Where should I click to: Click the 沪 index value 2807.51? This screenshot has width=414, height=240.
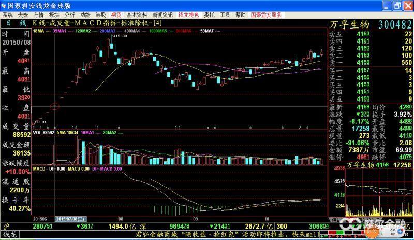tap(42, 227)
